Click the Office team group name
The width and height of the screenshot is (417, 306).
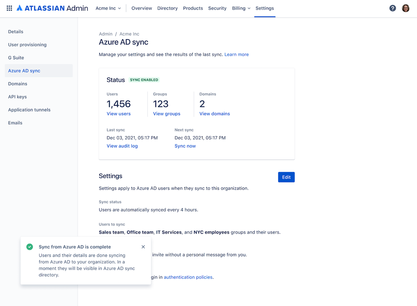click(140, 232)
